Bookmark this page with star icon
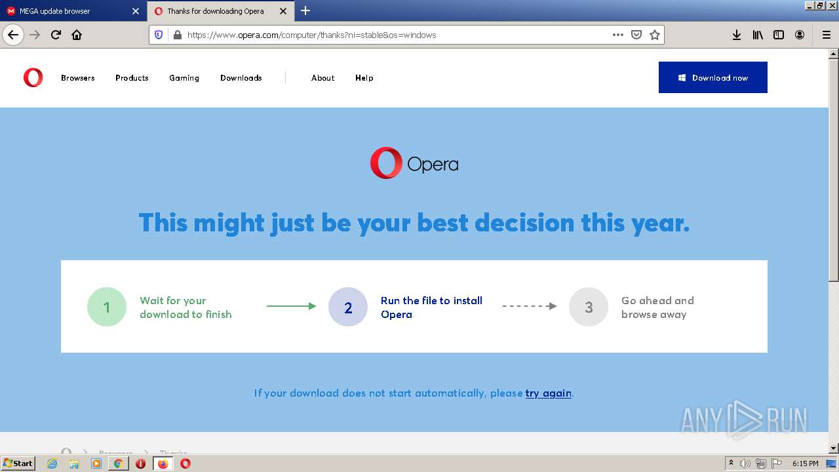 pyautogui.click(x=654, y=35)
